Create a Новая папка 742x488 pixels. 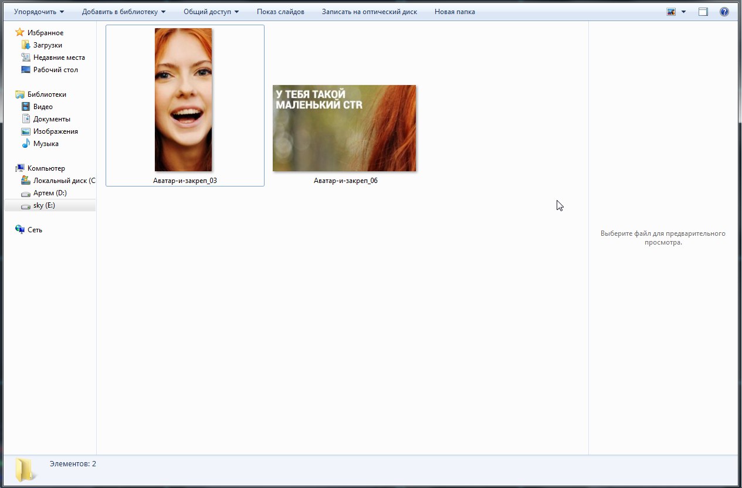(x=455, y=12)
